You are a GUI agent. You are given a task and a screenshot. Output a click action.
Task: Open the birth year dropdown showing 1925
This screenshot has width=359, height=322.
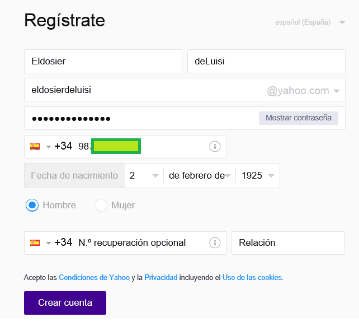257,175
